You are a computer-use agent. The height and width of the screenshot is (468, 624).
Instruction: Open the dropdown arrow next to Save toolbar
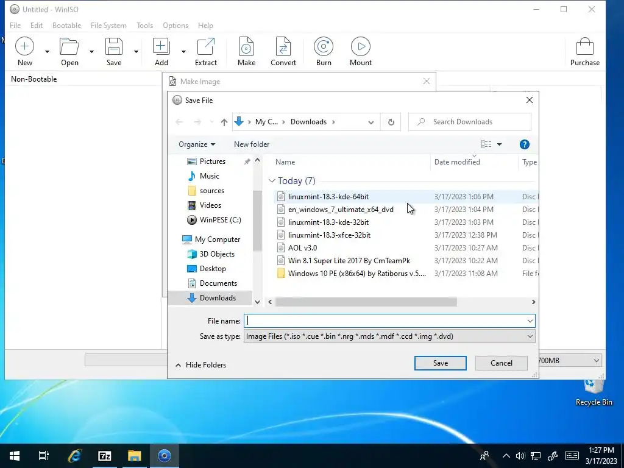(136, 52)
